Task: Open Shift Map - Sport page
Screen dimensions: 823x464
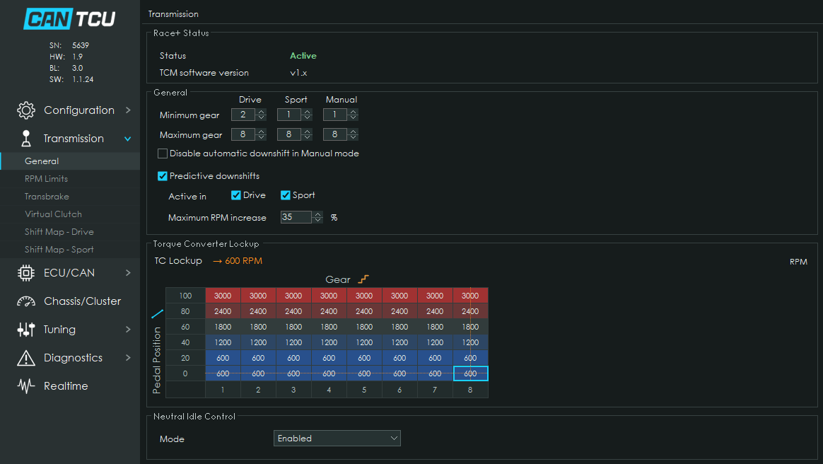Action: 70,250
